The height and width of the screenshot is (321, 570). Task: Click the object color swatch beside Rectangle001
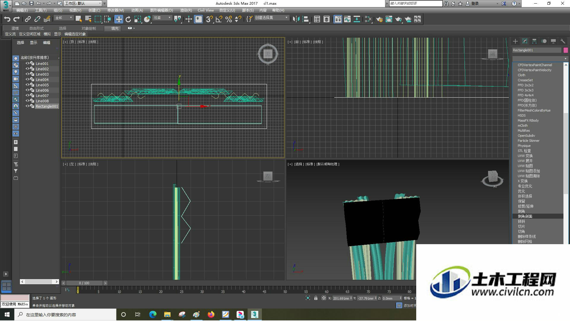click(566, 50)
